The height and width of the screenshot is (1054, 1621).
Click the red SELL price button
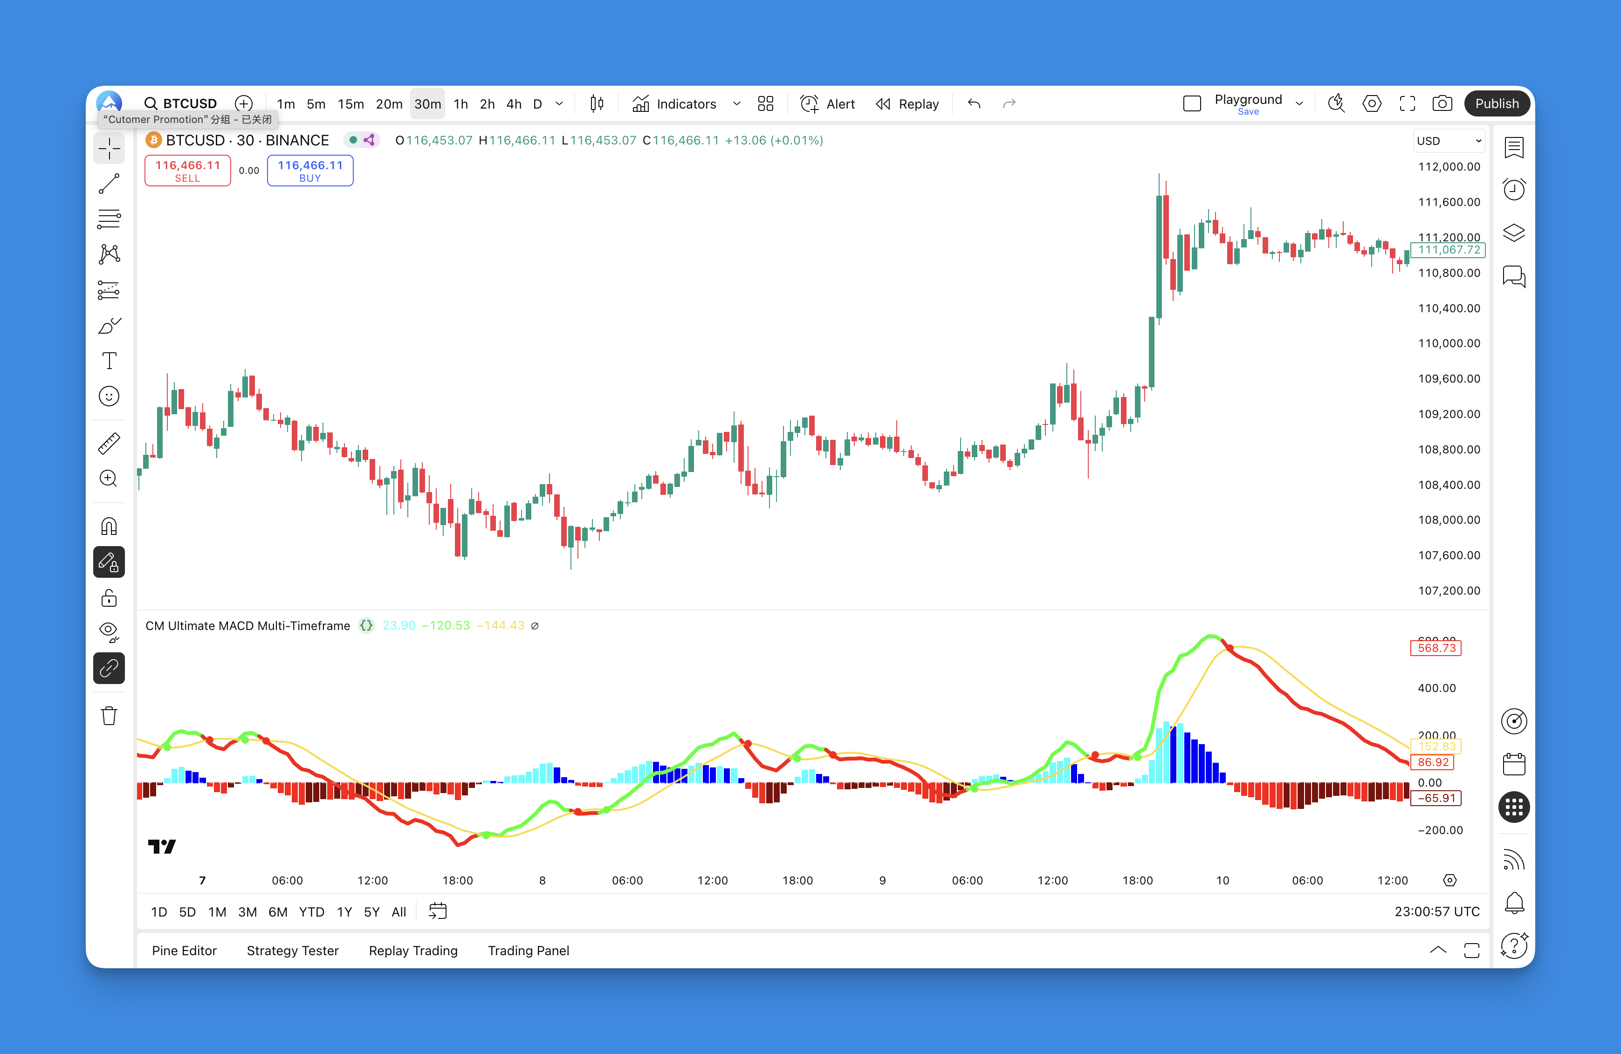pos(187,170)
